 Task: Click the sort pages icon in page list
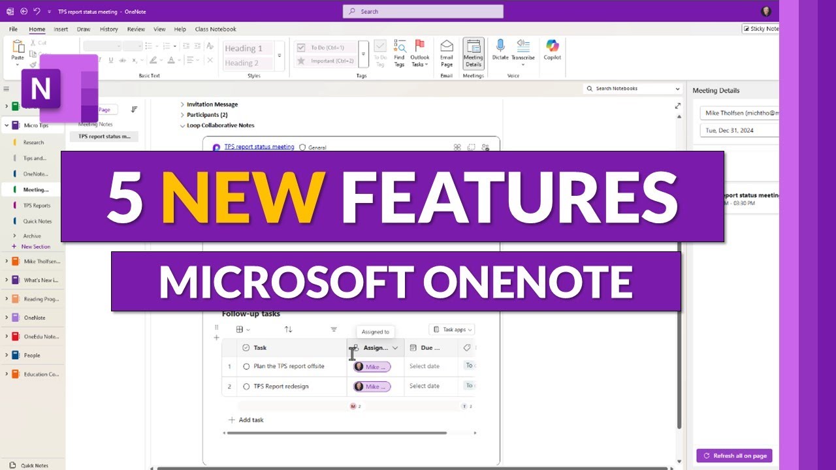coord(134,110)
